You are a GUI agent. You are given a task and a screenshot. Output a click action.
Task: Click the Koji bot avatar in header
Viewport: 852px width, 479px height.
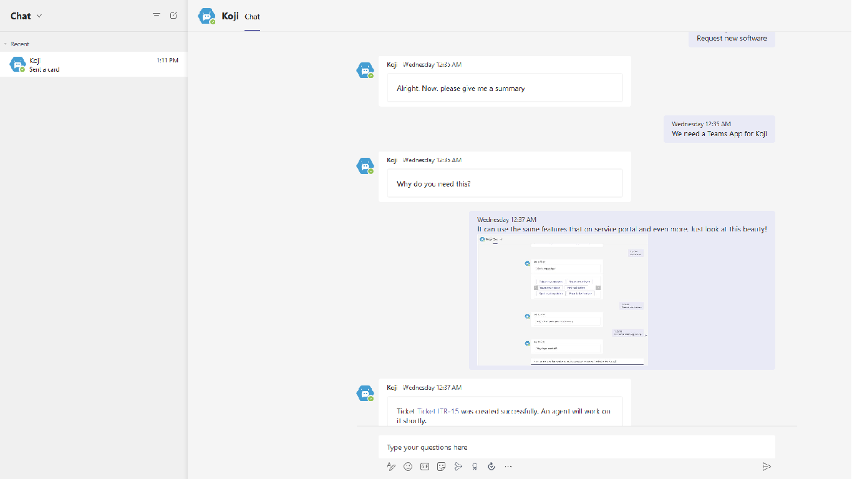[206, 16]
